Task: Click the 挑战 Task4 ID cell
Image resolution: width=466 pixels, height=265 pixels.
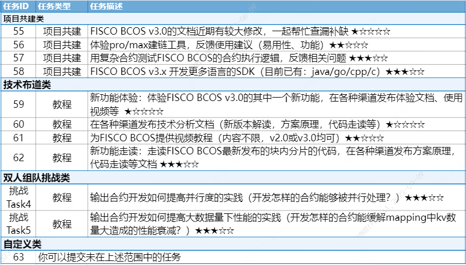Action: [x=18, y=197]
